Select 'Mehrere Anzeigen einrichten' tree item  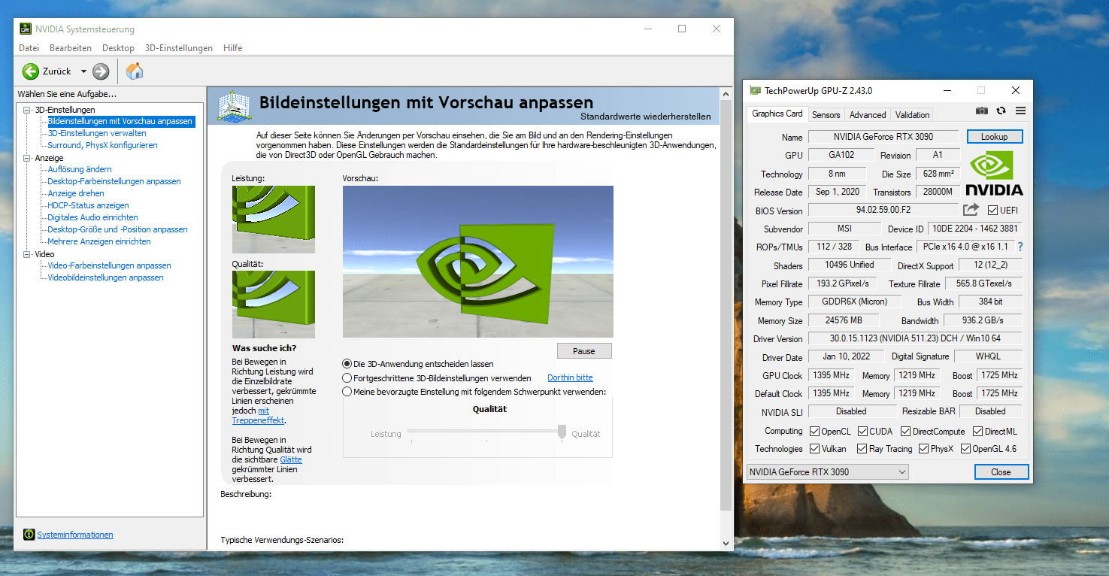coord(99,241)
